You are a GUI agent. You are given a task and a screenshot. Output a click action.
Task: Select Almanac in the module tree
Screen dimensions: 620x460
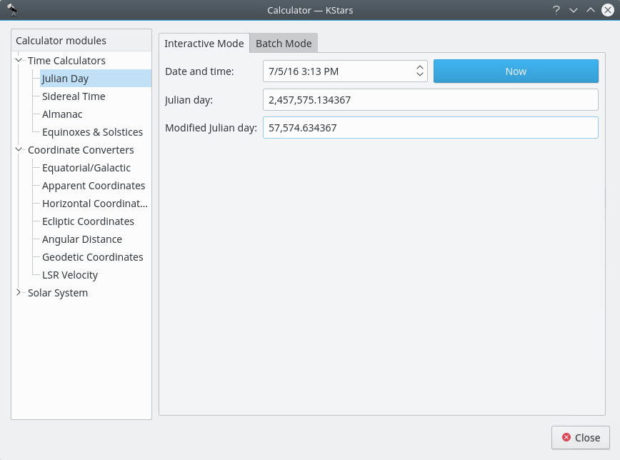62,114
